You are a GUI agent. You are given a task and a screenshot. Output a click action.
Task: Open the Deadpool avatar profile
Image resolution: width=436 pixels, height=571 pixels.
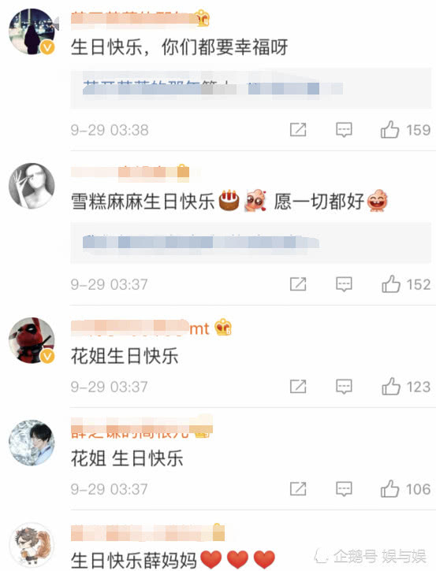[32, 340]
